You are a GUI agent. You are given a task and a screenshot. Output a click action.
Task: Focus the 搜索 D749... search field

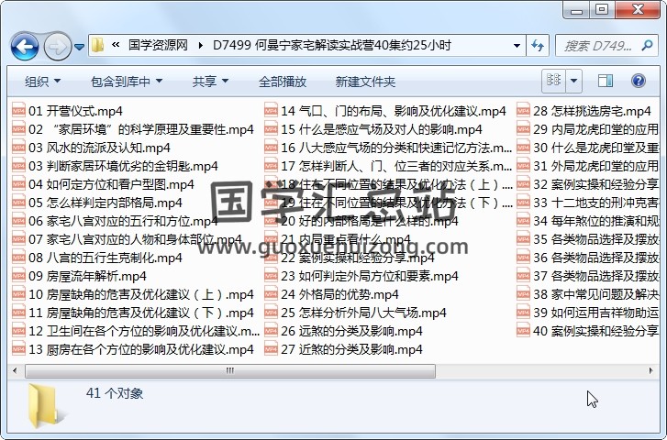tap(597, 46)
